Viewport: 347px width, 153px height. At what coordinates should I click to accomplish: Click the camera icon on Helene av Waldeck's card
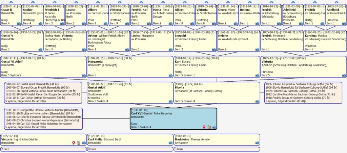(x=258, y=49)
